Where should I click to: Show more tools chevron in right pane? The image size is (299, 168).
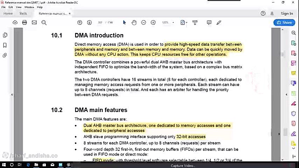click(x=293, y=148)
